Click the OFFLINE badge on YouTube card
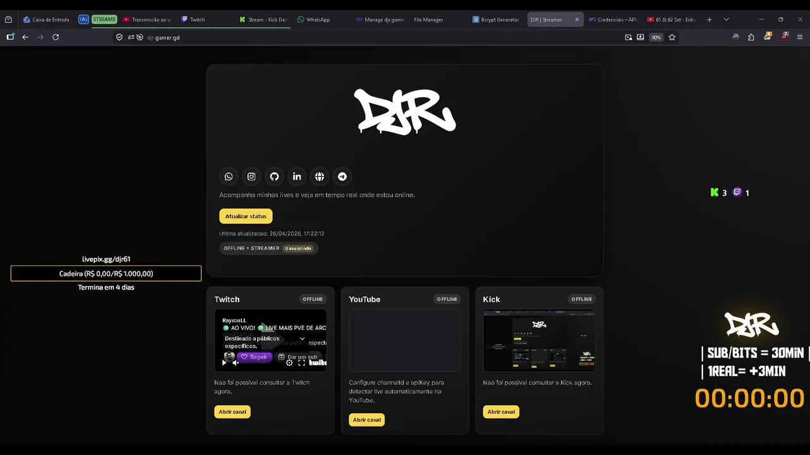810x455 pixels. (x=447, y=299)
